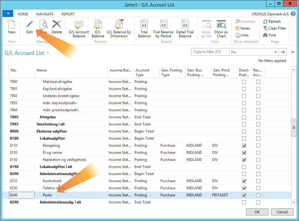Sort by Gen. Prod. Posting column header
The height and width of the screenshot is (221, 299).
(x=224, y=72)
